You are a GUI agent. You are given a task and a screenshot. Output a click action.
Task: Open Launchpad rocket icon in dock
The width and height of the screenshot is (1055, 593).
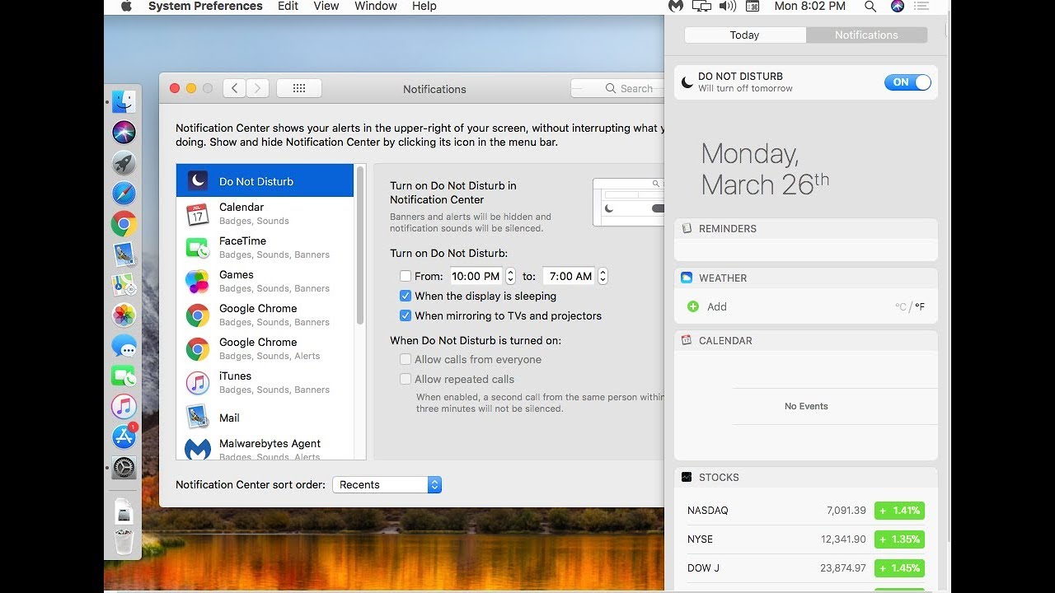point(124,163)
